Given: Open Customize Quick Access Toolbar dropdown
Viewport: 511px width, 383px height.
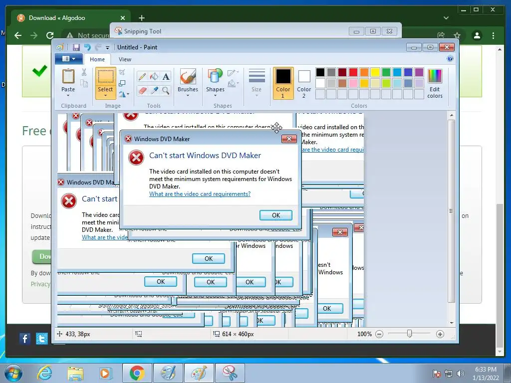Looking at the screenshot, I should click(x=108, y=48).
